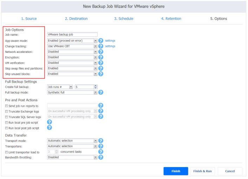Viewport: 248px width, 179px height.
Task: Open help for Full backup mode
Action: tap(101, 92)
